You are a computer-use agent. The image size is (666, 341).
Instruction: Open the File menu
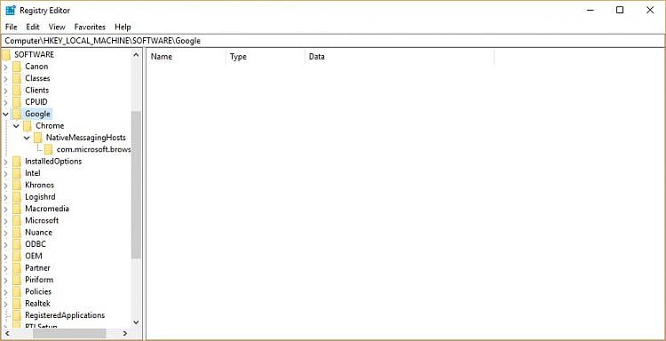click(x=11, y=27)
